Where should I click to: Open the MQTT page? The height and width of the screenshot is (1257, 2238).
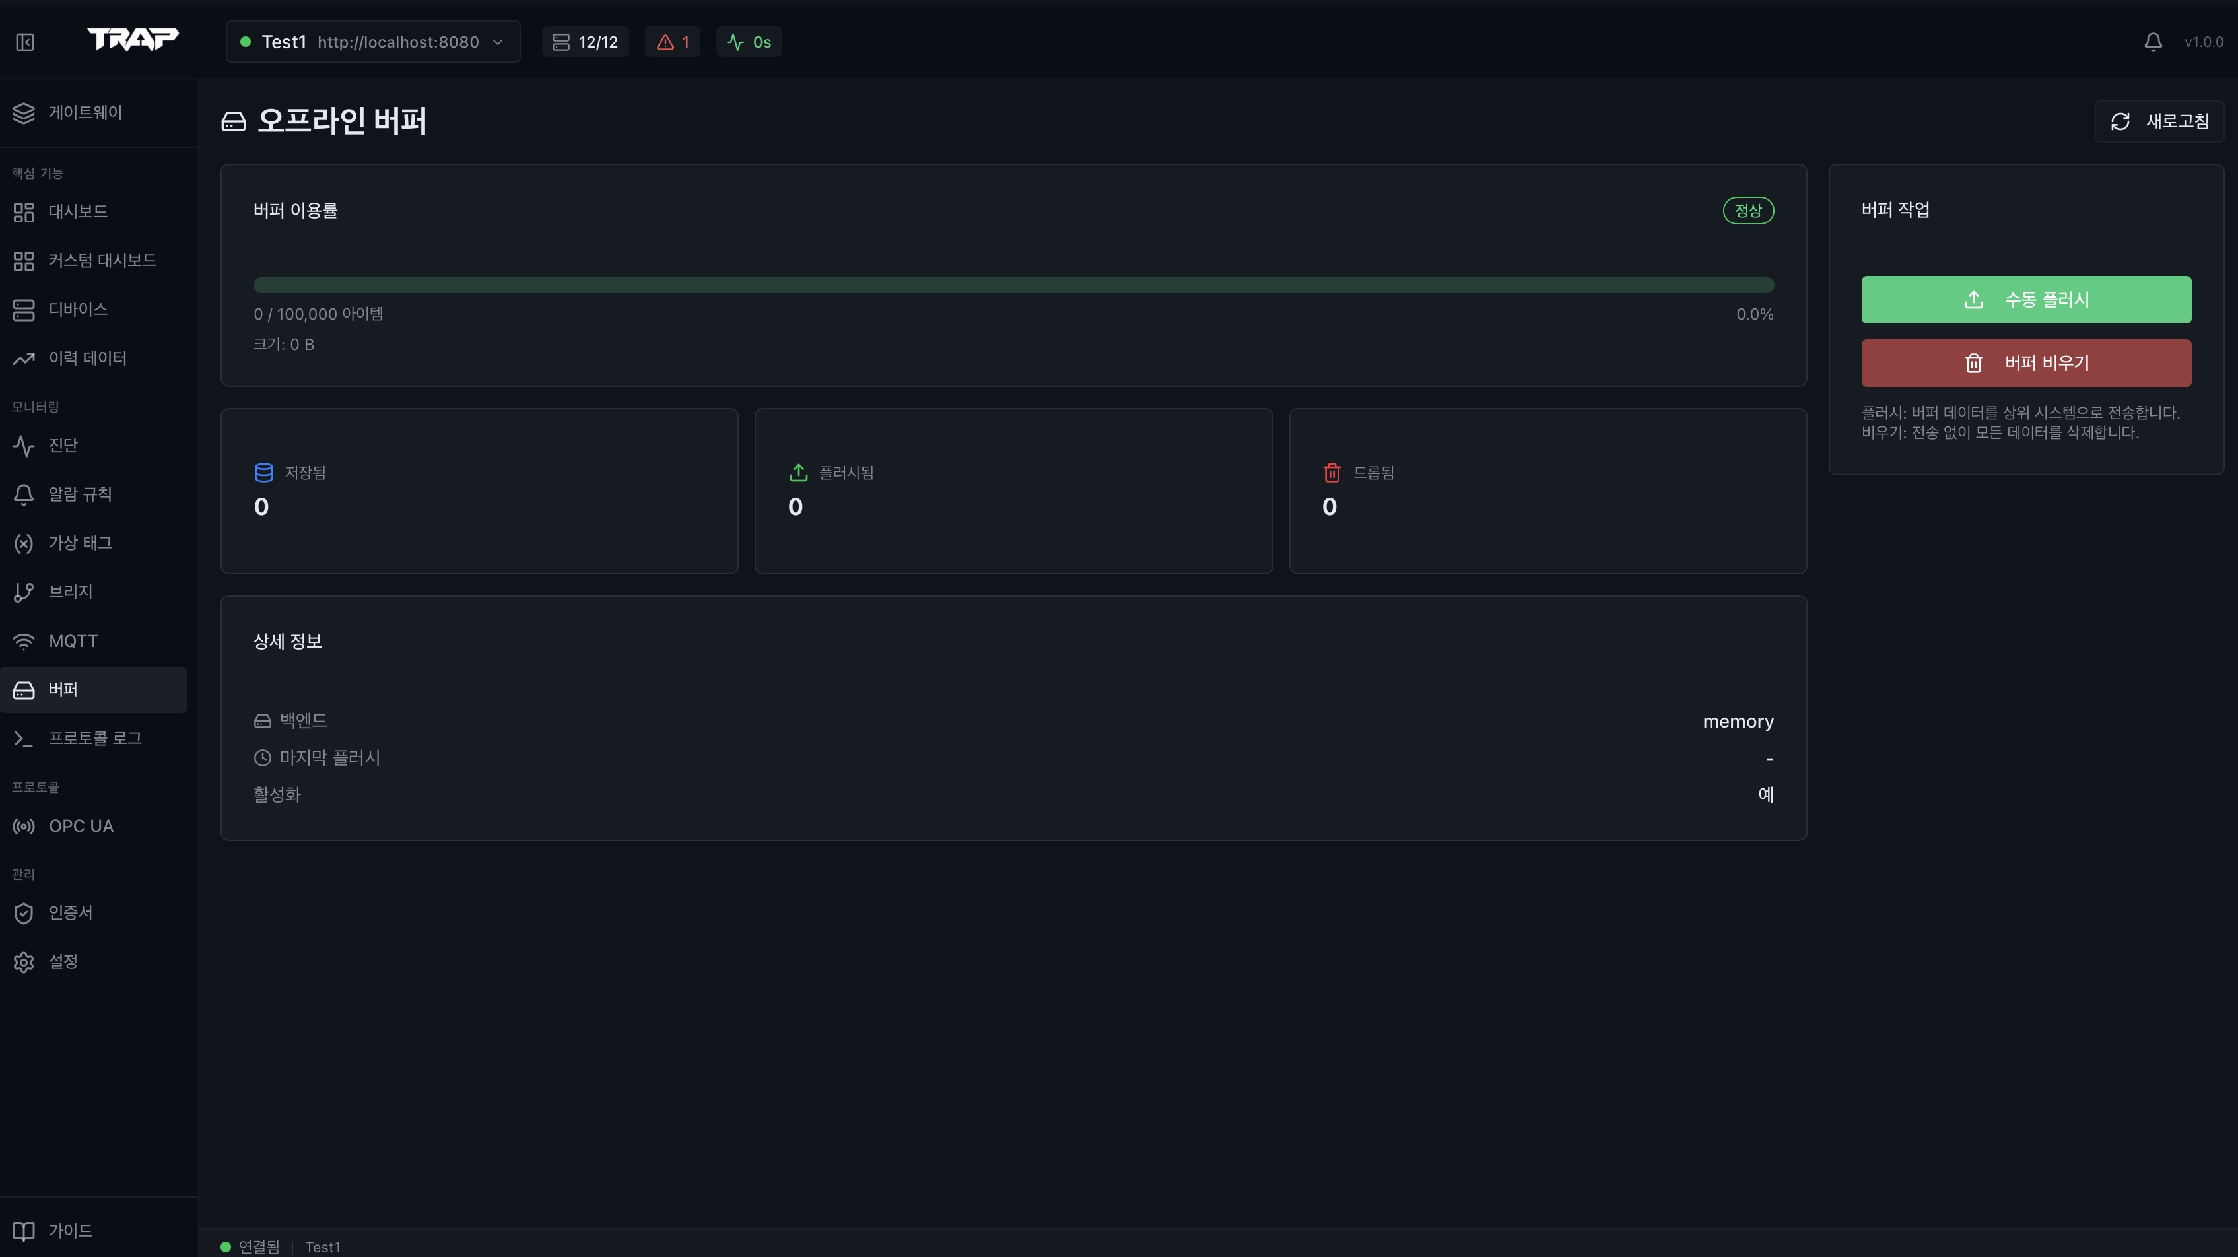(73, 641)
